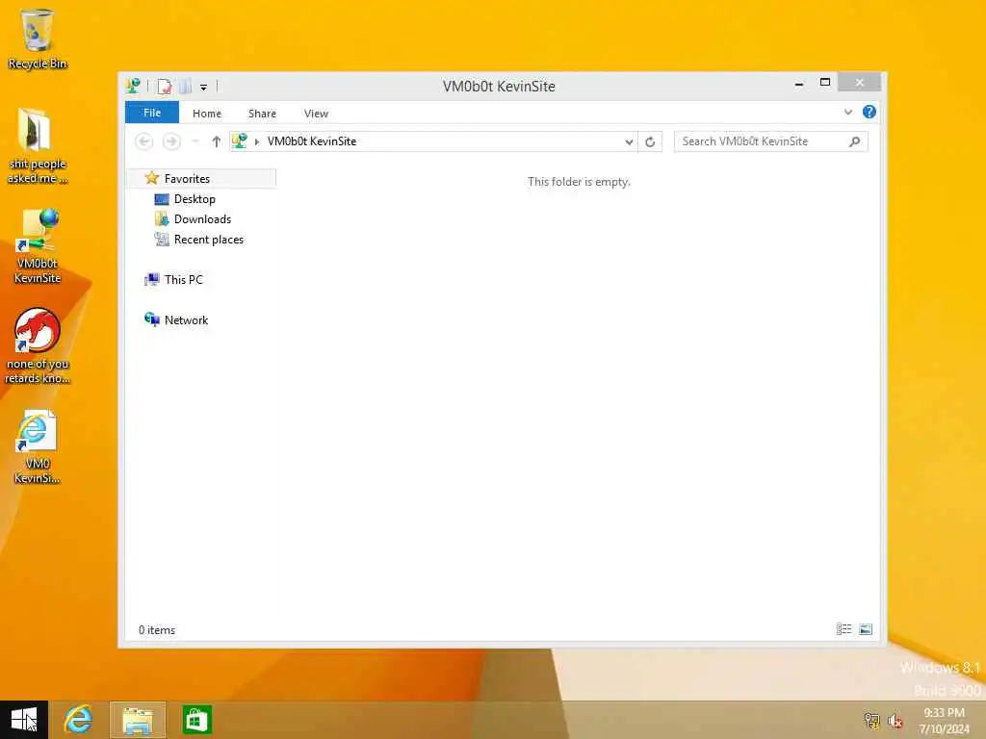Image resolution: width=986 pixels, height=739 pixels.
Task: Open the recent locations dropdown arrow
Action: point(195,141)
